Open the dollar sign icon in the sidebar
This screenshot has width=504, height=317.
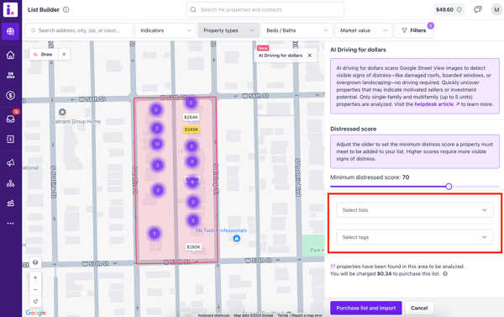coord(10,95)
